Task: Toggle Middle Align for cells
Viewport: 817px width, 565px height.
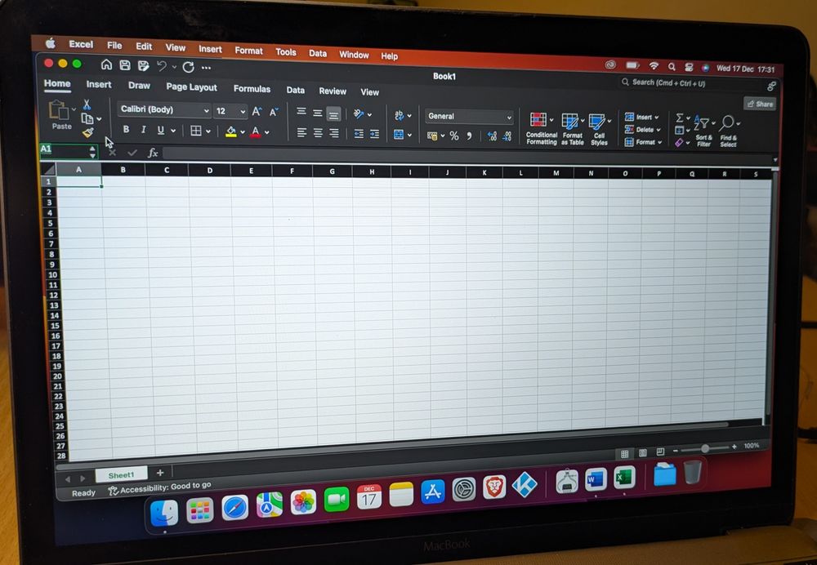Action: (317, 113)
